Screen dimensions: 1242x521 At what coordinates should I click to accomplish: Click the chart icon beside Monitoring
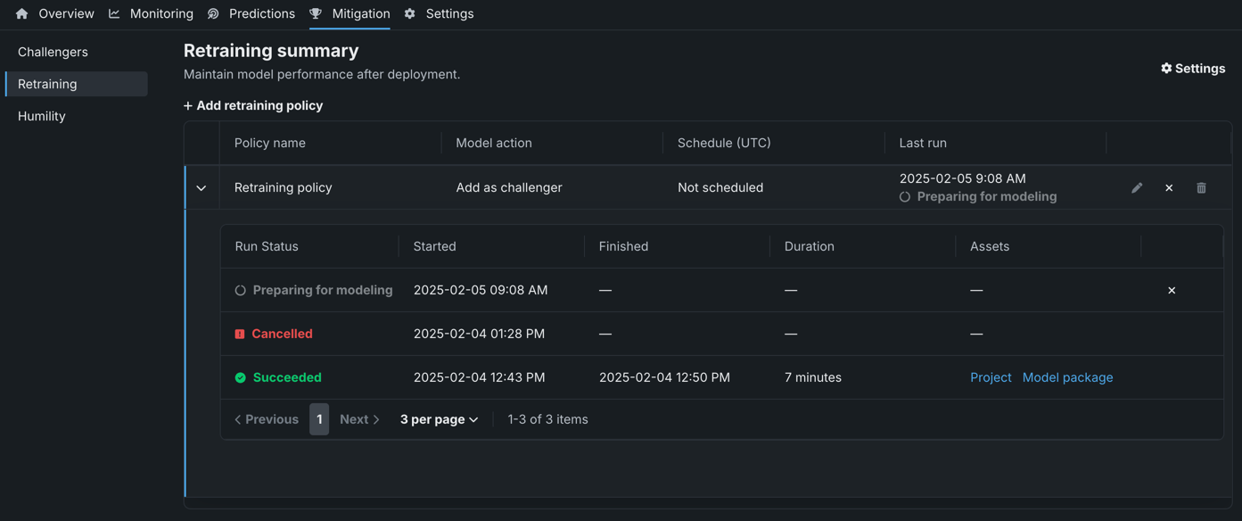click(x=114, y=14)
